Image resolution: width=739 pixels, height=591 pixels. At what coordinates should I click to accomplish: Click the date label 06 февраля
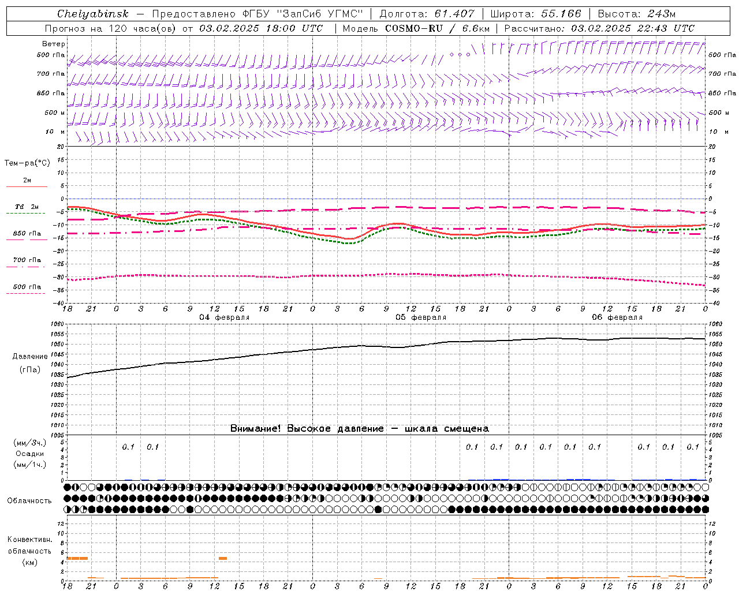click(x=617, y=317)
